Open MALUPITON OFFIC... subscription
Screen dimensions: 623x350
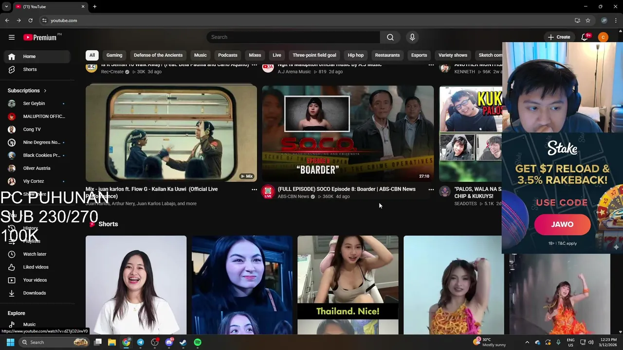pos(37,117)
